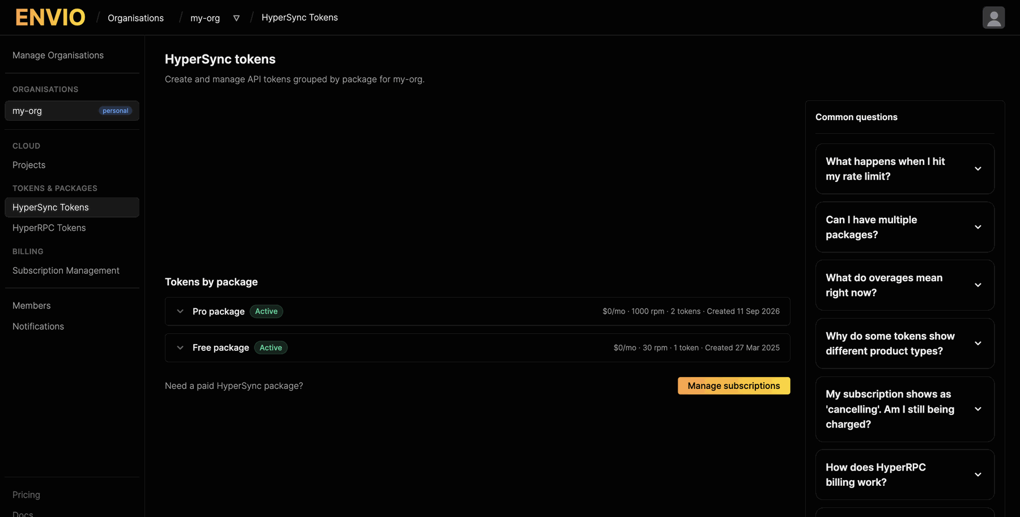Expand the subscription 'cancelling' question
1020x517 pixels.
[x=904, y=409]
